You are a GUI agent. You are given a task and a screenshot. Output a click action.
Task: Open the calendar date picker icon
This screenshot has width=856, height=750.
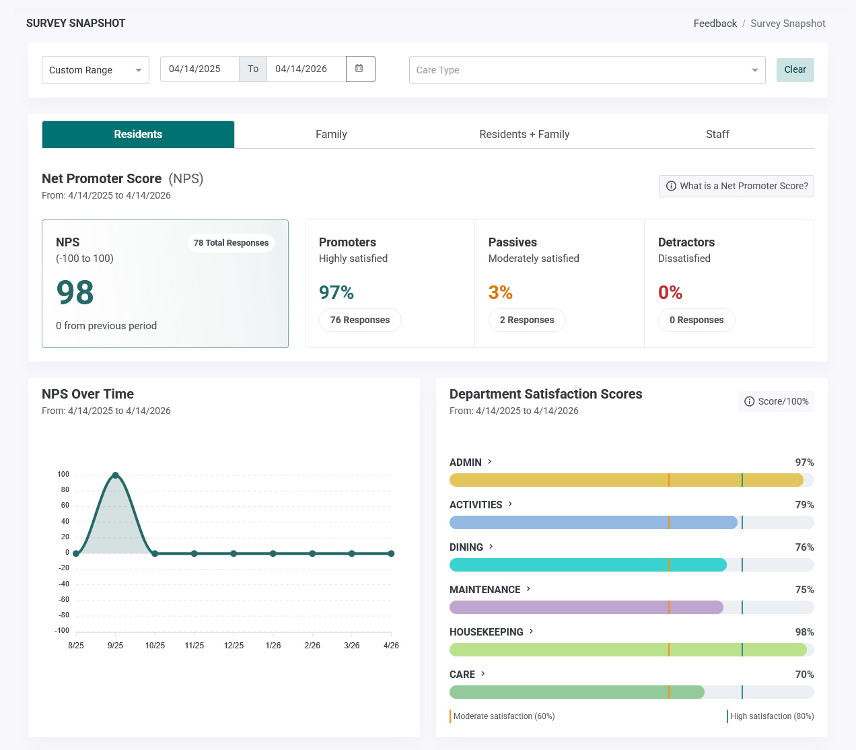(360, 69)
